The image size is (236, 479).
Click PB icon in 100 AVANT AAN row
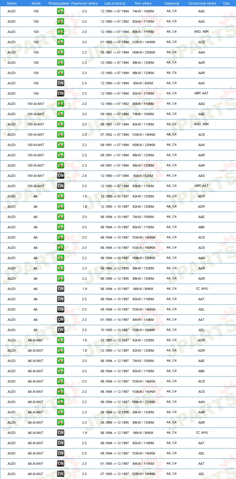point(61,145)
